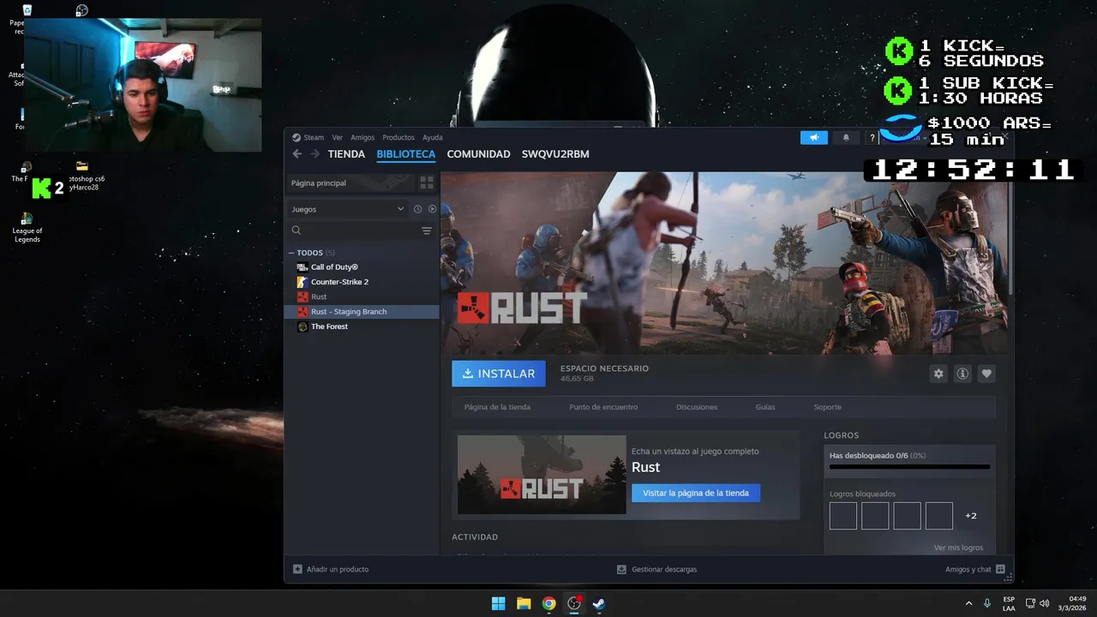Open the SWQVU2RBM profile tab
The image size is (1097, 617).
pyautogui.click(x=555, y=154)
